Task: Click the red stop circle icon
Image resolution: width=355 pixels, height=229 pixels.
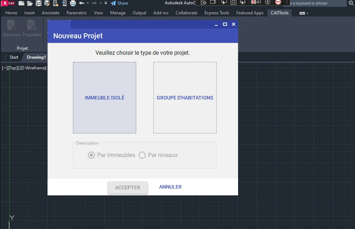Action: pyautogui.click(x=278, y=2)
